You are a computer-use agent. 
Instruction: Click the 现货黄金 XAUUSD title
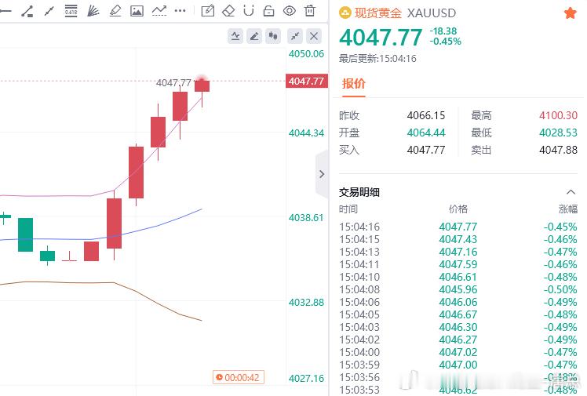point(405,13)
